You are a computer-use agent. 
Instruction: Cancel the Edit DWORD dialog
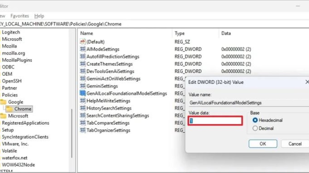[295, 144]
